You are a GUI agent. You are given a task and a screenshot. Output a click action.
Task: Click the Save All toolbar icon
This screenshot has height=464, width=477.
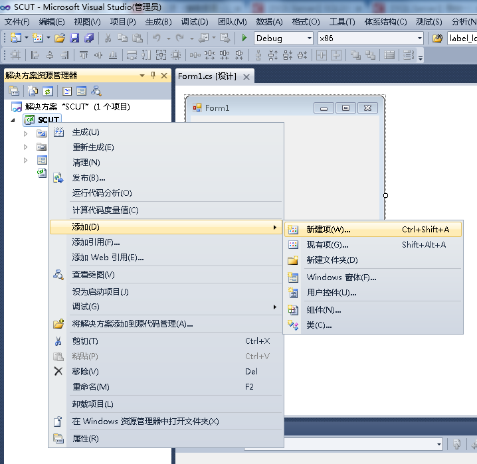tap(89, 39)
